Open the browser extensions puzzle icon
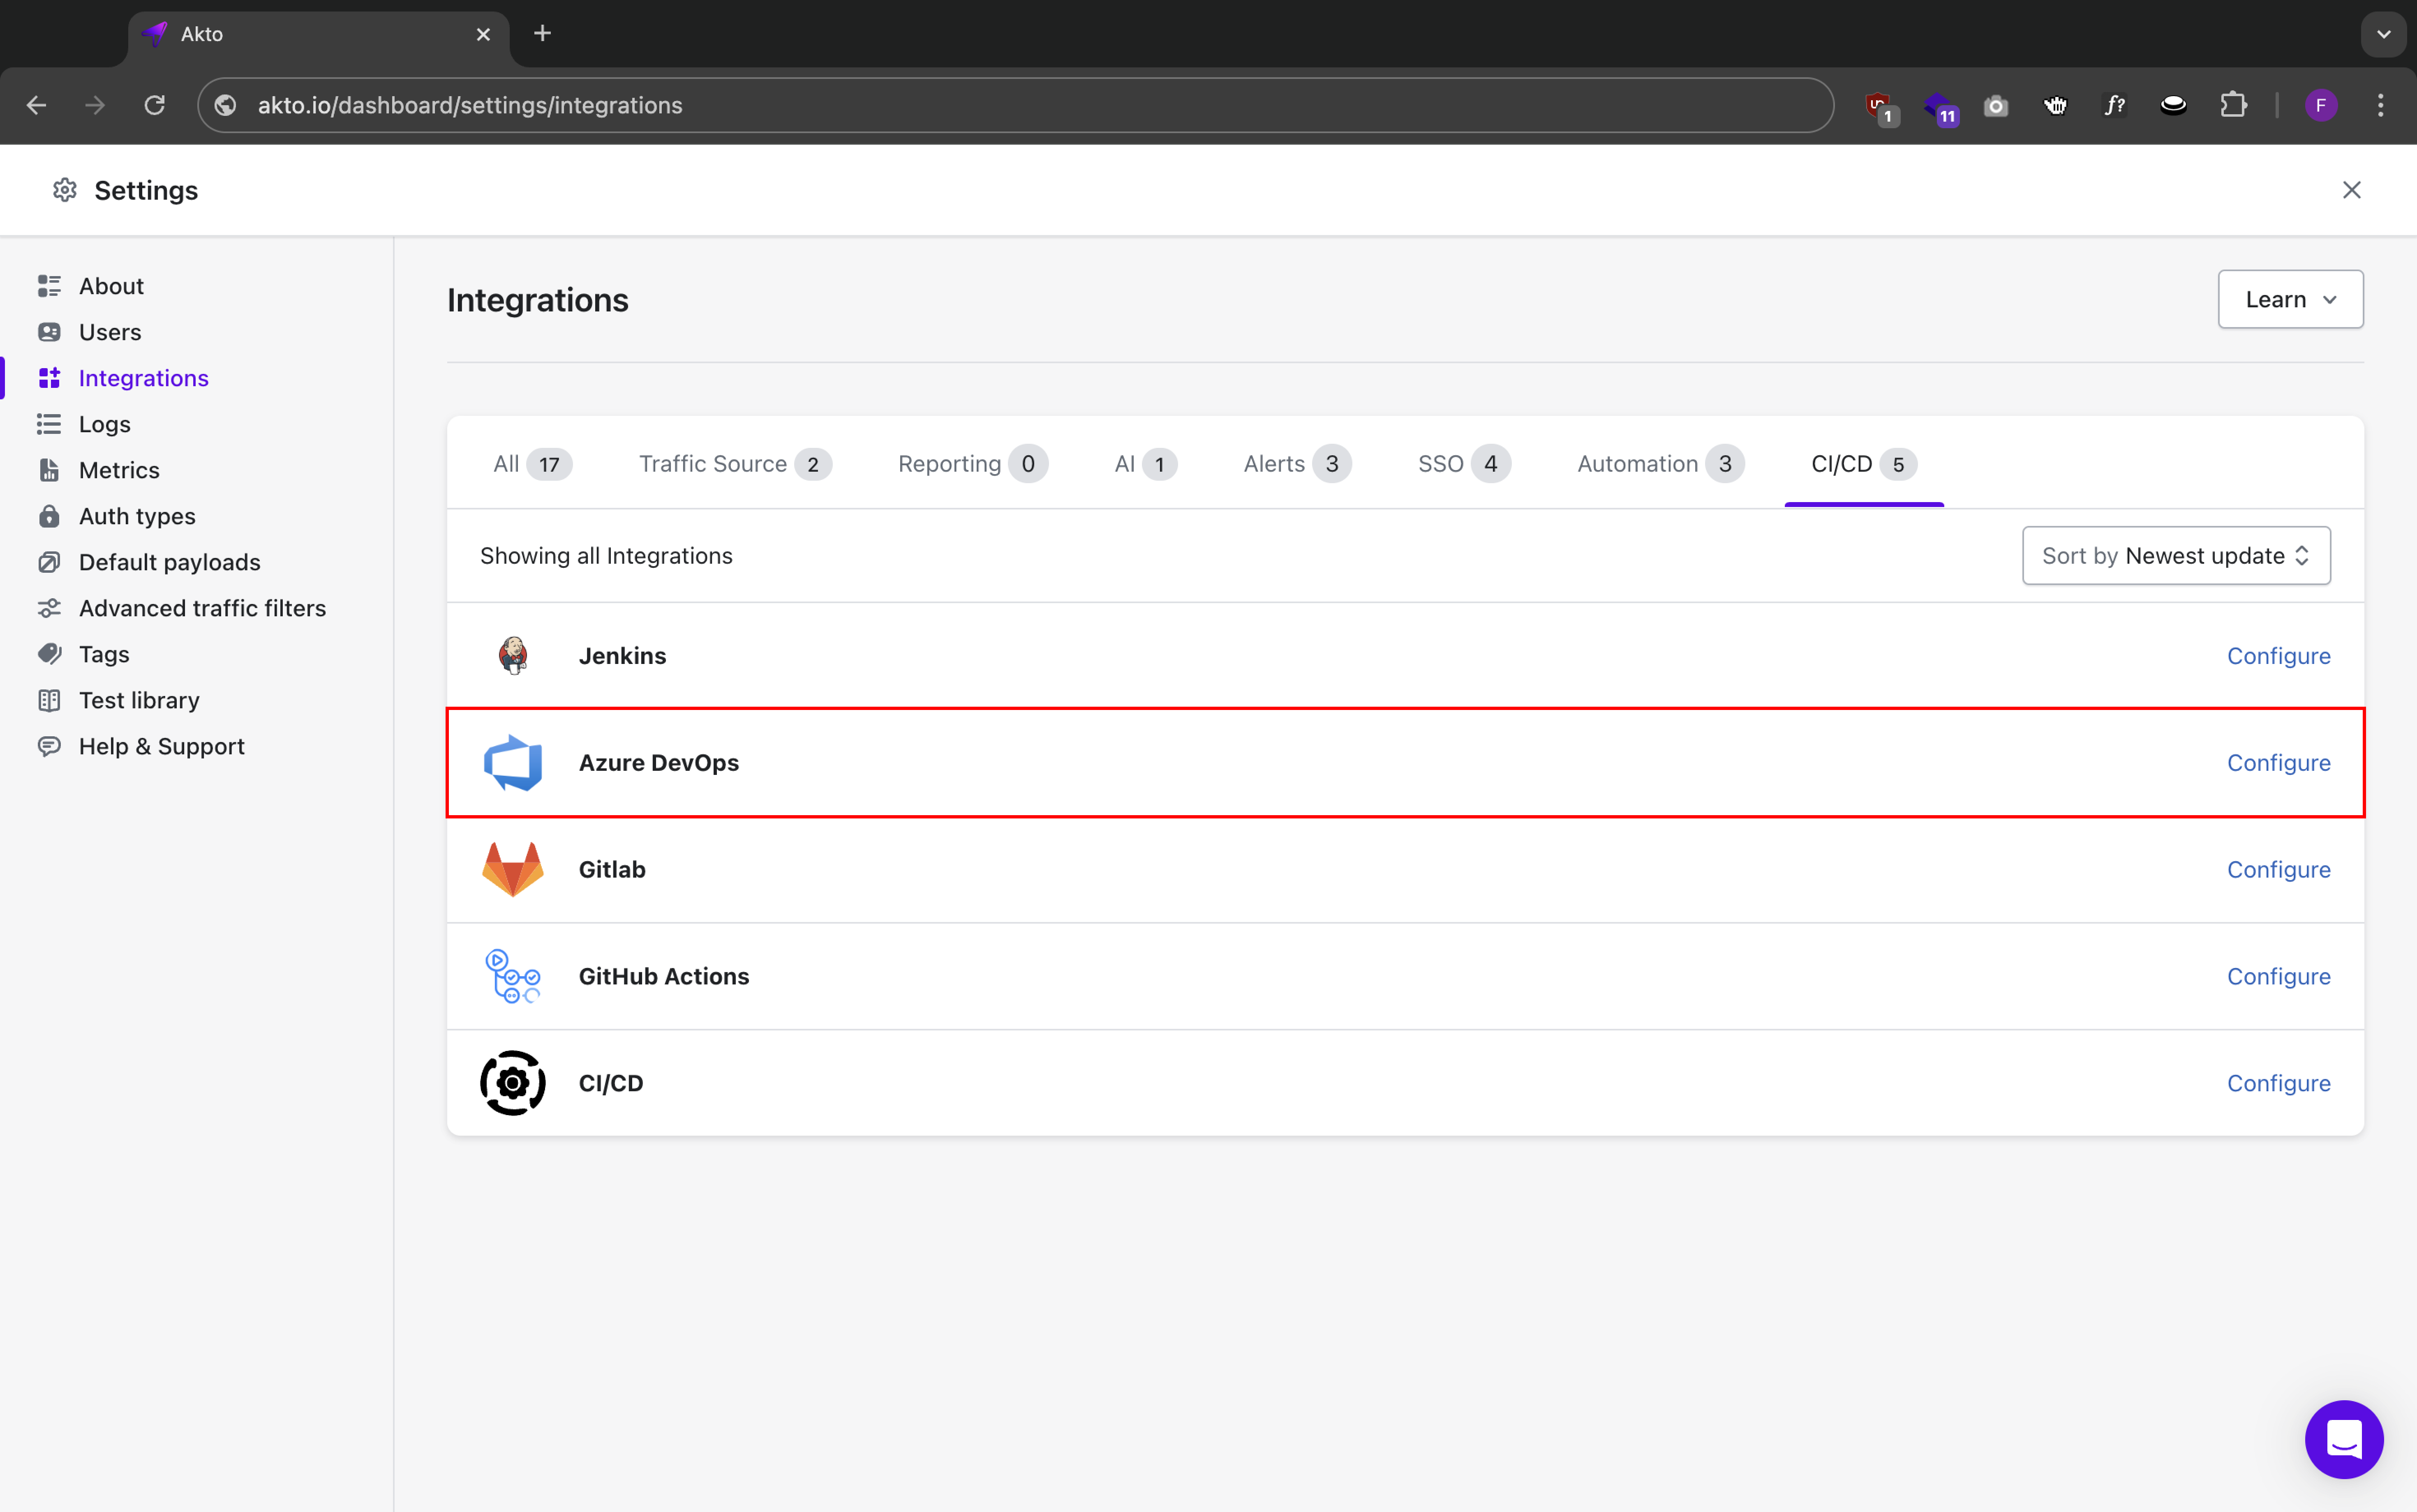Viewport: 2417px width, 1512px height. (2233, 105)
